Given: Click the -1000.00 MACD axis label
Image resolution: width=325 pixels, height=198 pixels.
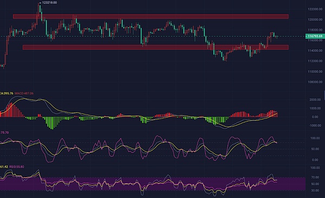Looking at the screenshot, I should pyautogui.click(x=315, y=126).
